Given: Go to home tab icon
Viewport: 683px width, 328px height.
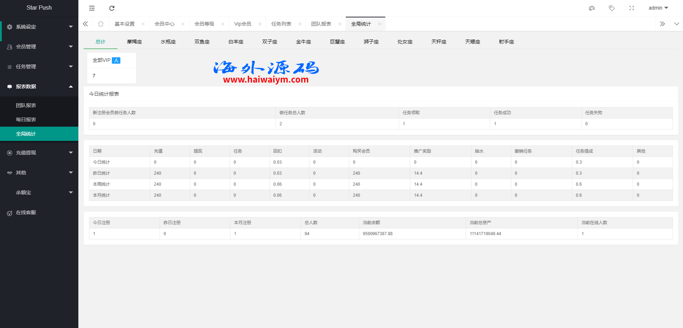Looking at the screenshot, I should pos(101,24).
